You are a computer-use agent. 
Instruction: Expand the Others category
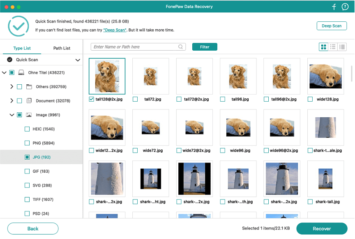coord(12,87)
